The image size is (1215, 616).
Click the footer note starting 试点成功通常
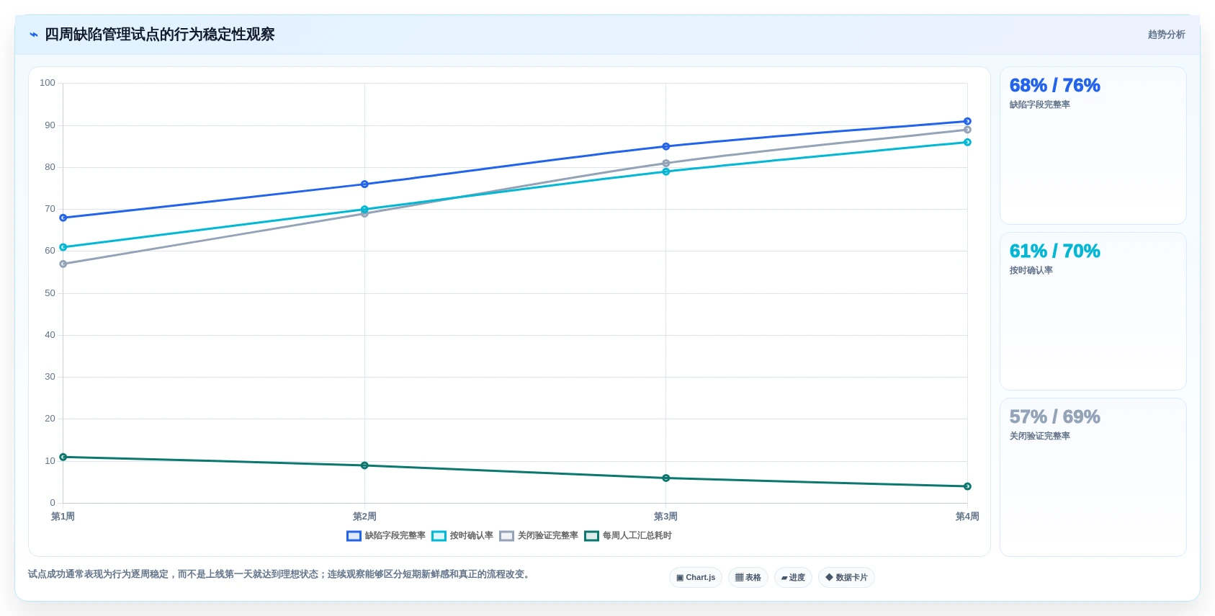tap(281, 574)
